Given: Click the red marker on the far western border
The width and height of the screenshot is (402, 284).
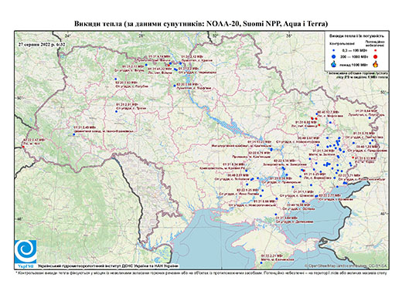Looking at the screenshot, I should [22, 147].
